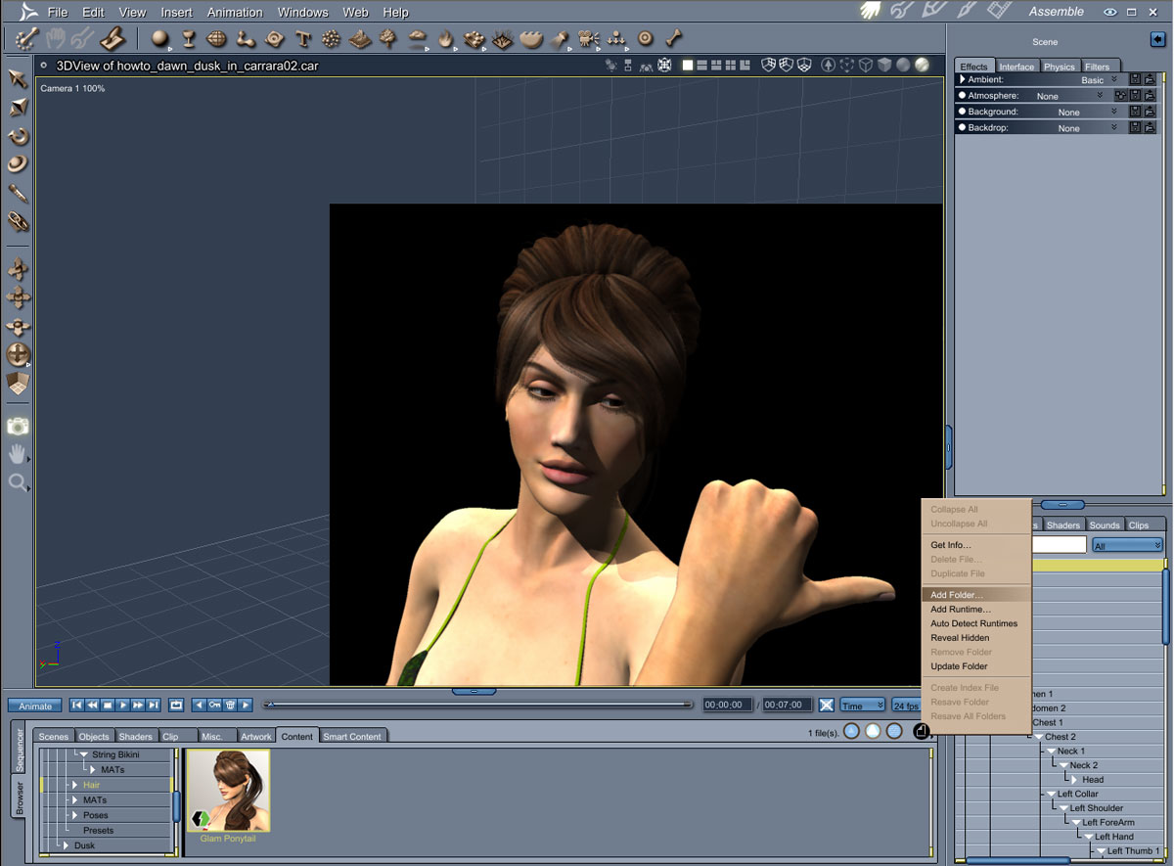
Task: Select the Eyedropper tool in the left toolbar
Action: click(18, 193)
